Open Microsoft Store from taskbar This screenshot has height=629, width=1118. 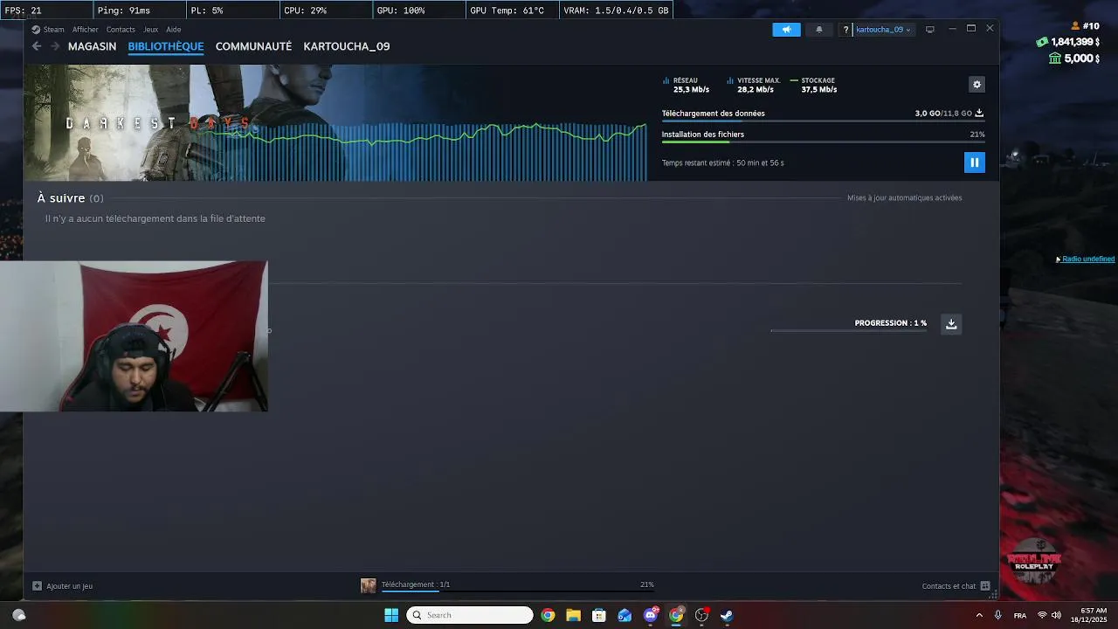point(599,615)
